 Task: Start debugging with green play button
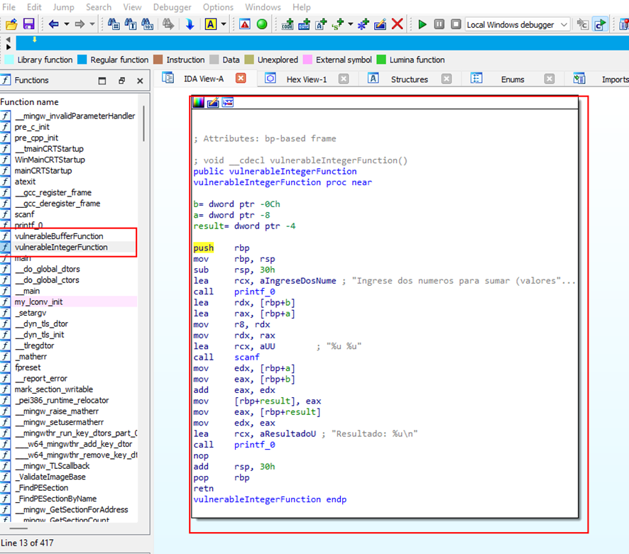click(422, 24)
